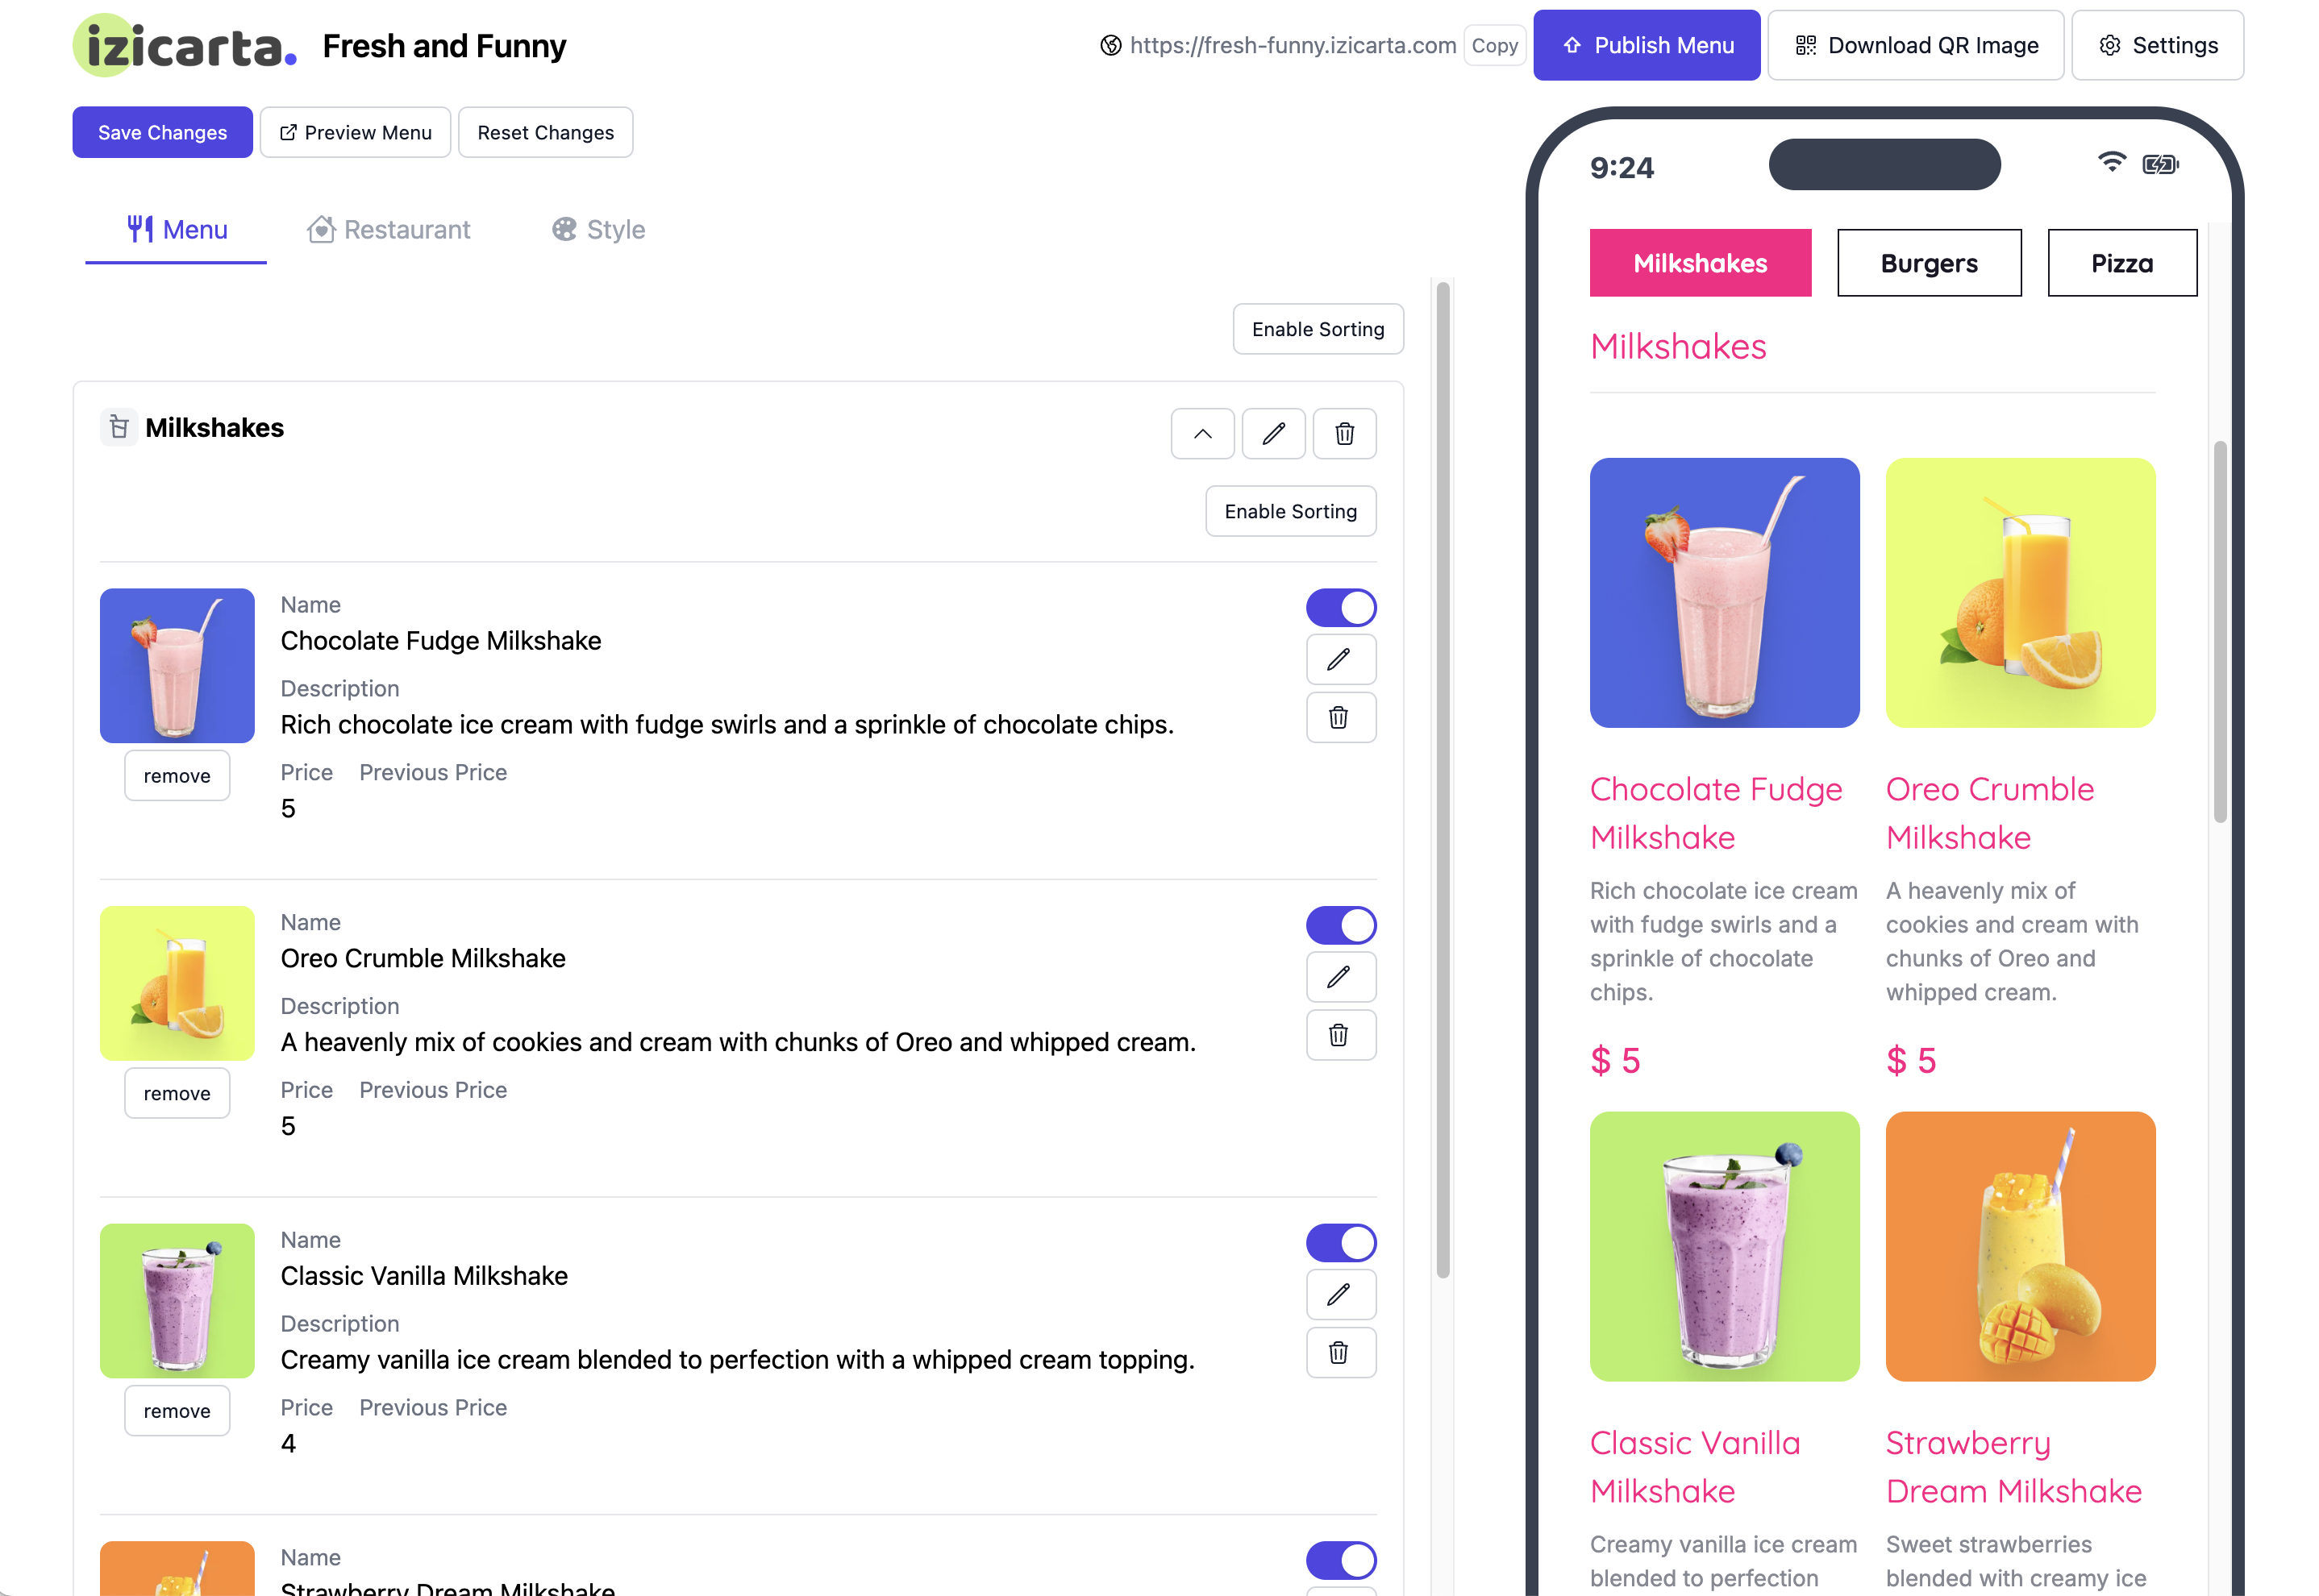Screen dimensions: 2319x1596
Task: Click '$ 5' price under Oreo Crumble preview
Action: [1911, 1060]
